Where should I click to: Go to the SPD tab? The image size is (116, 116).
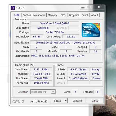click(63, 15)
